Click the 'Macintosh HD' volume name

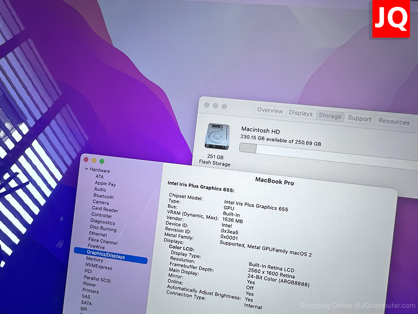click(x=261, y=130)
